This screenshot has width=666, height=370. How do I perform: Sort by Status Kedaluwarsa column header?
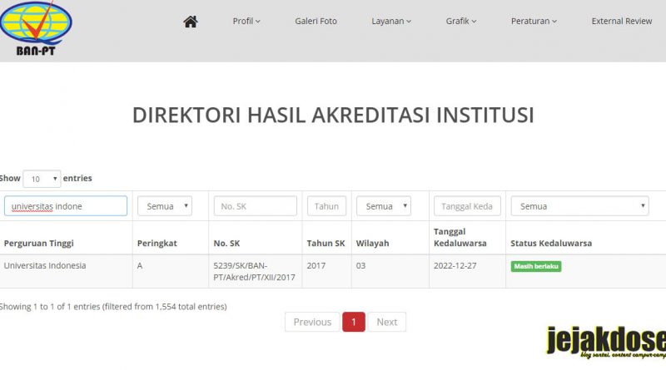pos(551,243)
